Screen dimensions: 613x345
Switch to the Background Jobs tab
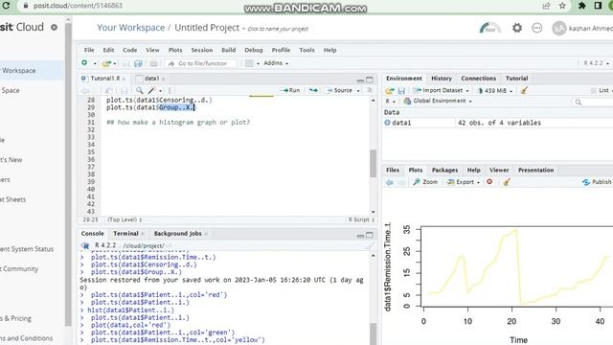click(x=177, y=233)
